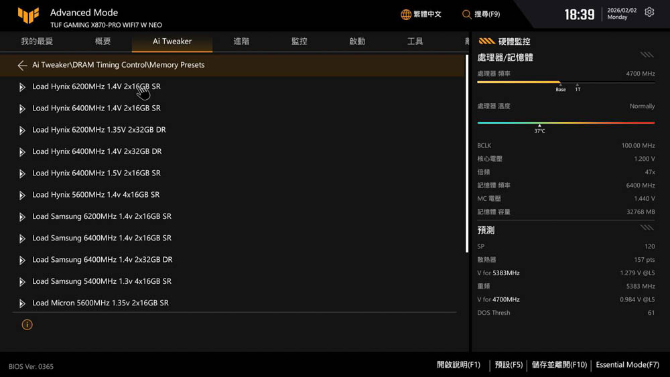Switch to Essential Mode(F7)
This screenshot has width=670, height=377.
(x=627, y=365)
